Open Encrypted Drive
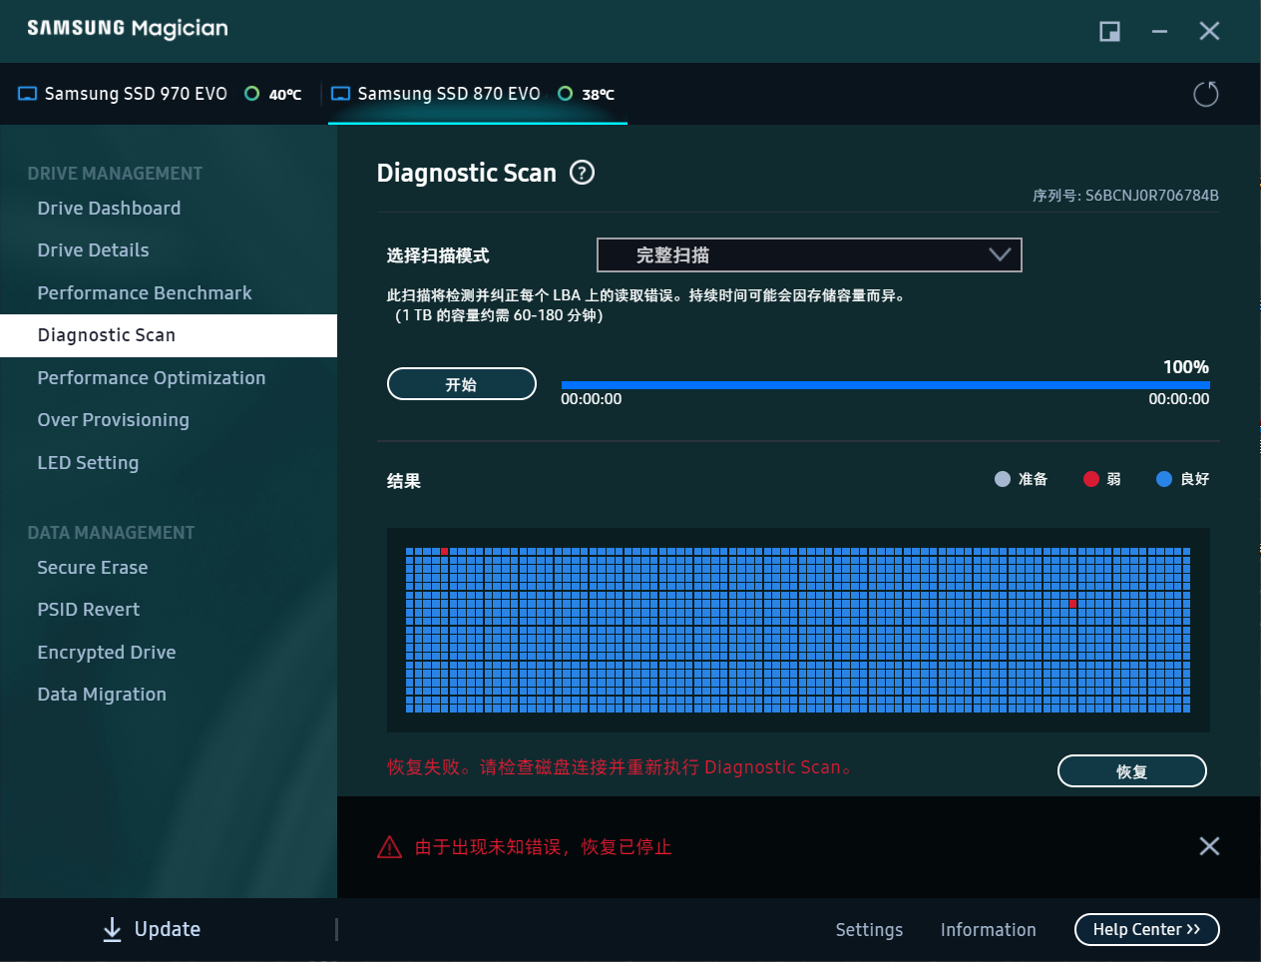This screenshot has height=962, width=1261. pyautogui.click(x=107, y=652)
